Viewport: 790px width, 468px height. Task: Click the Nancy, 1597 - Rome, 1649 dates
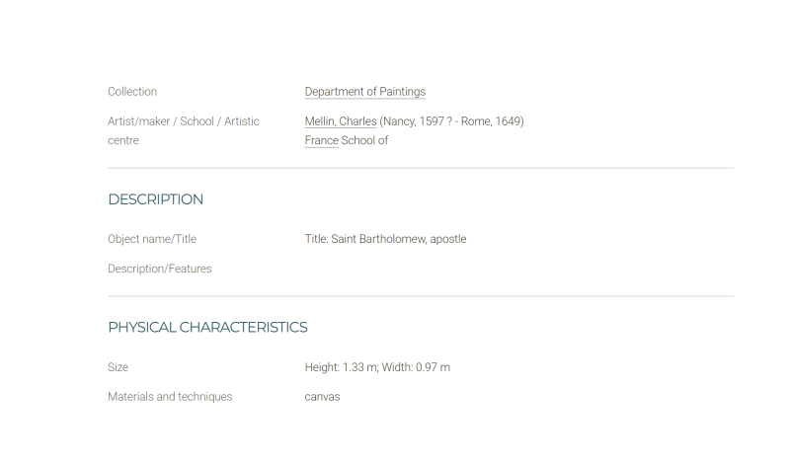451,121
